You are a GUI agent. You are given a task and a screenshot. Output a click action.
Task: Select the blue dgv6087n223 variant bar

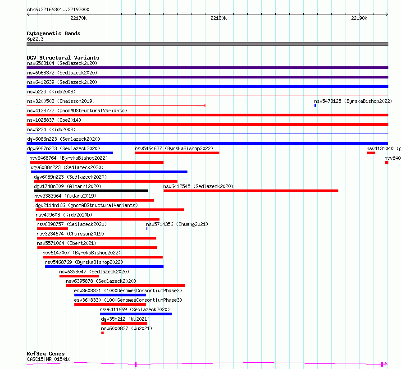70,153
